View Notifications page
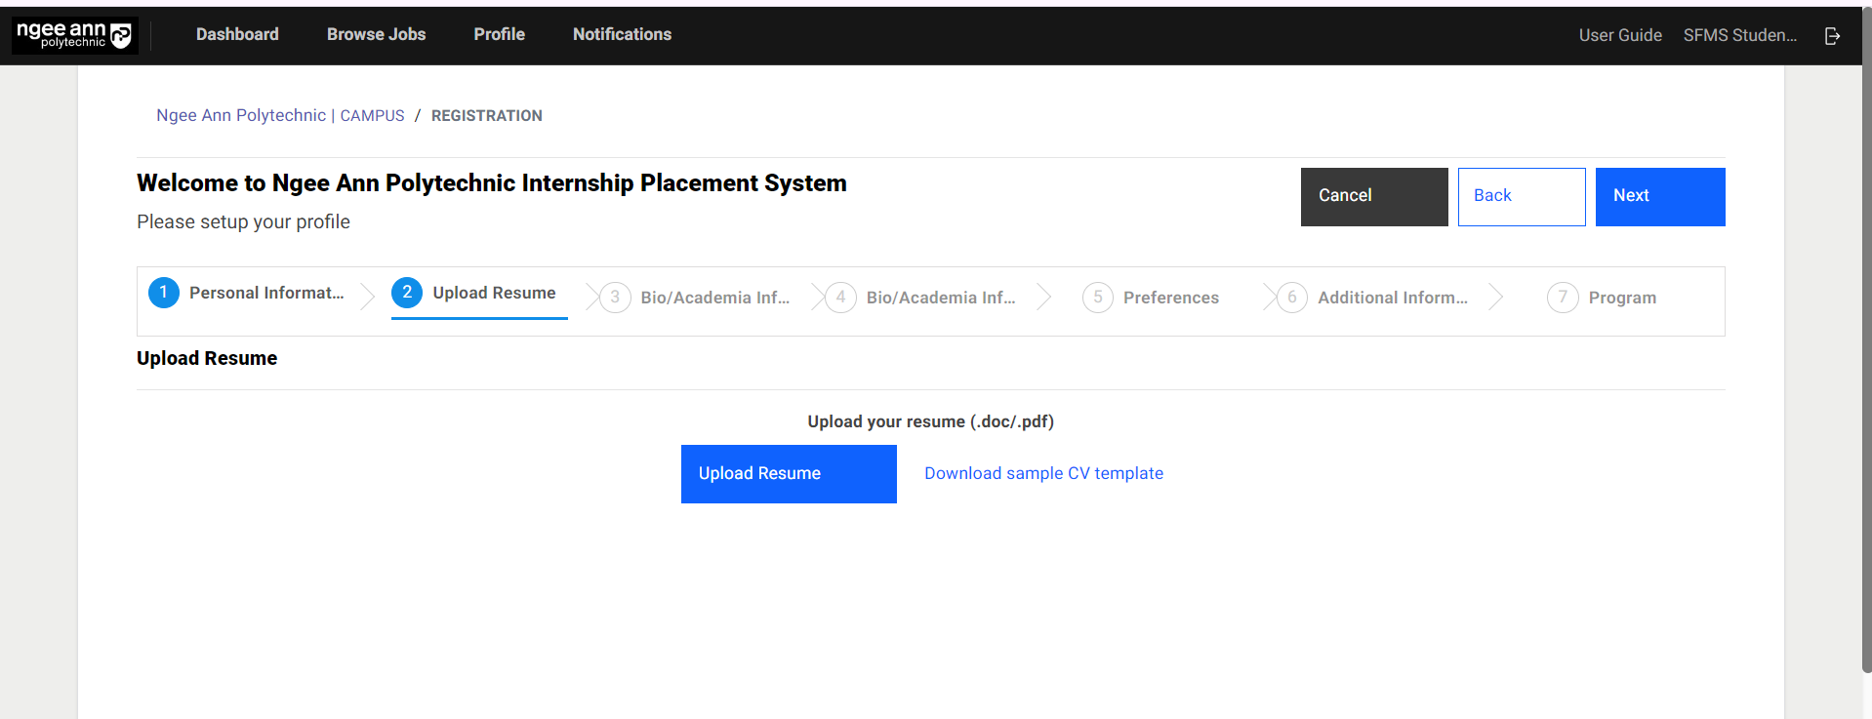The image size is (1872, 719). (622, 34)
